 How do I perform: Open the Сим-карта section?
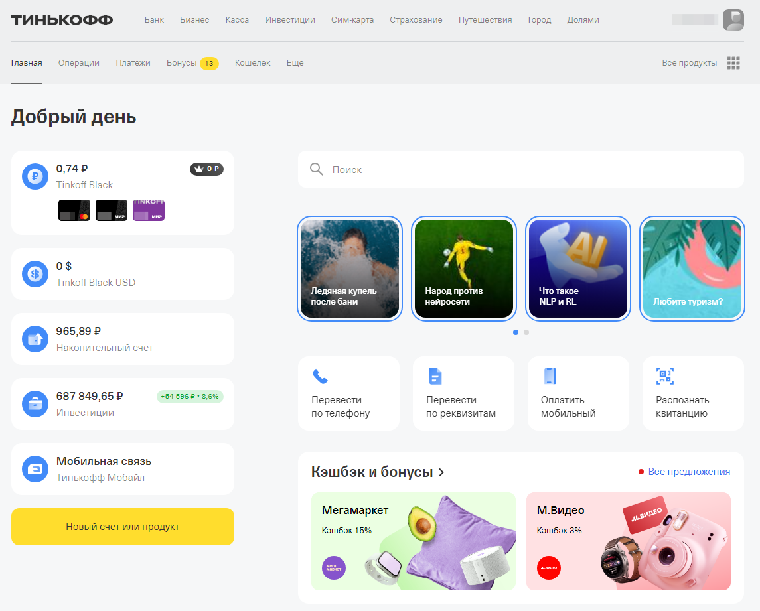point(352,20)
